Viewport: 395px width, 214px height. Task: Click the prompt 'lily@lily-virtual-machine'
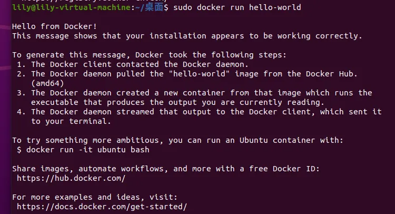[x=71, y=7]
